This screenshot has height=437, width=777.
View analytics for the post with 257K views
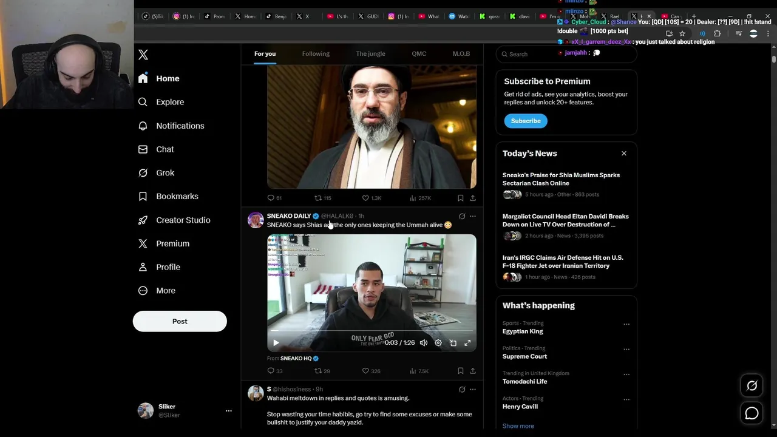(x=420, y=198)
